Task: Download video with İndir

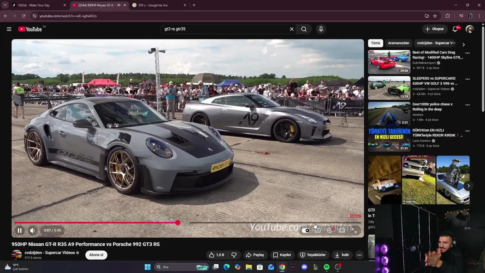Action: (341, 255)
